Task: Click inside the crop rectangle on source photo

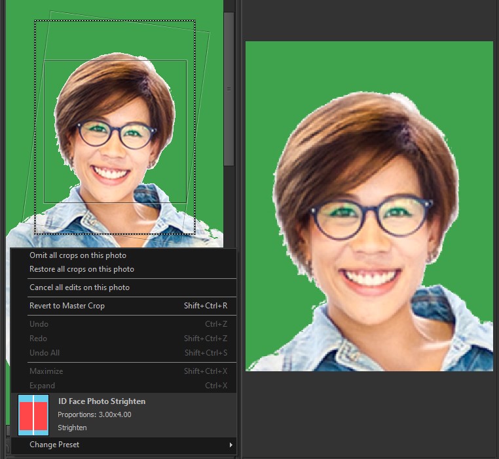Action: [x=115, y=131]
